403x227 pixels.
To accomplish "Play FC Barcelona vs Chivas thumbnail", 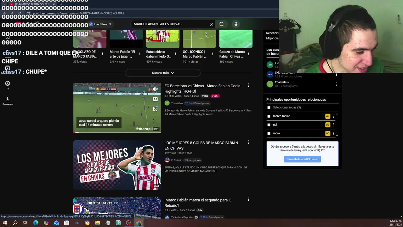I will click(x=117, y=108).
